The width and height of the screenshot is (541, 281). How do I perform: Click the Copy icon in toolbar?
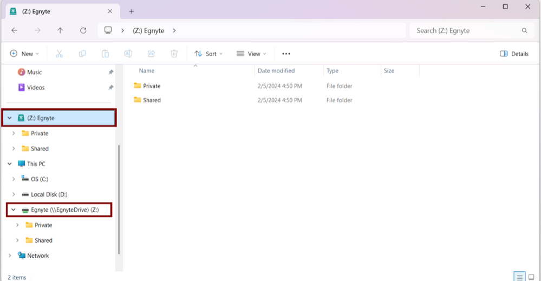pos(82,54)
